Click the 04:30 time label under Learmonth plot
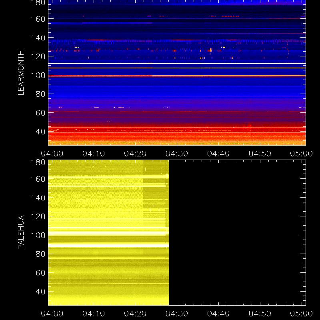320x320 pixels. (177, 154)
